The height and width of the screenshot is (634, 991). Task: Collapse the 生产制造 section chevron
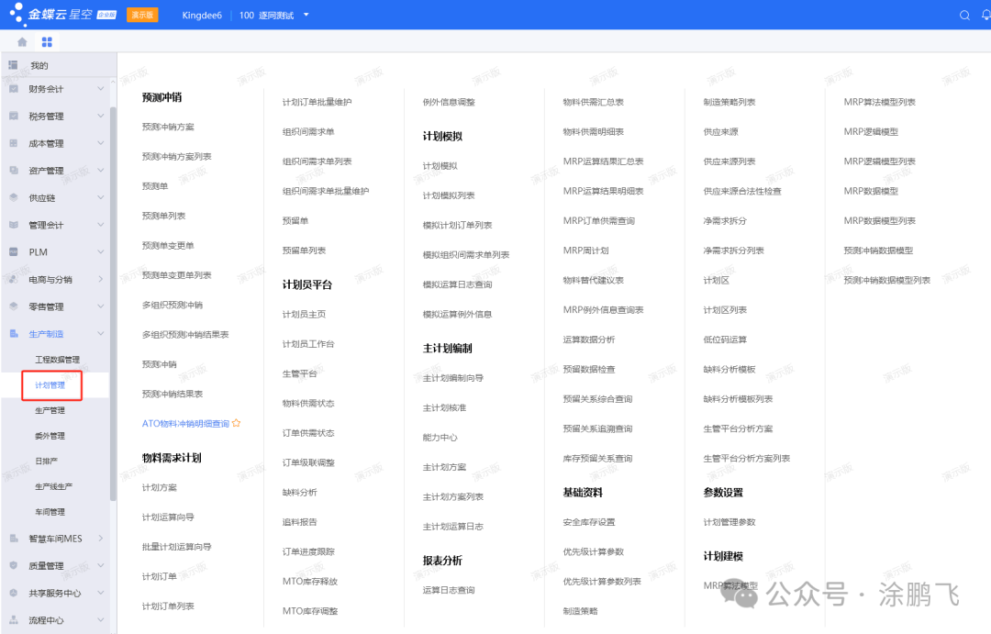tap(100, 334)
